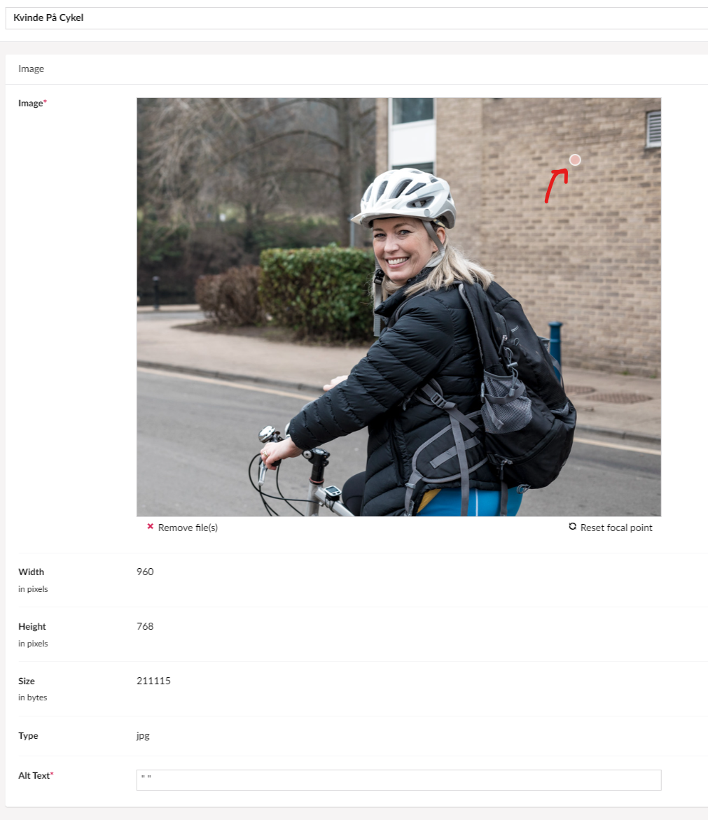Select the pink focal point dot
708x820 pixels.
pyautogui.click(x=574, y=160)
